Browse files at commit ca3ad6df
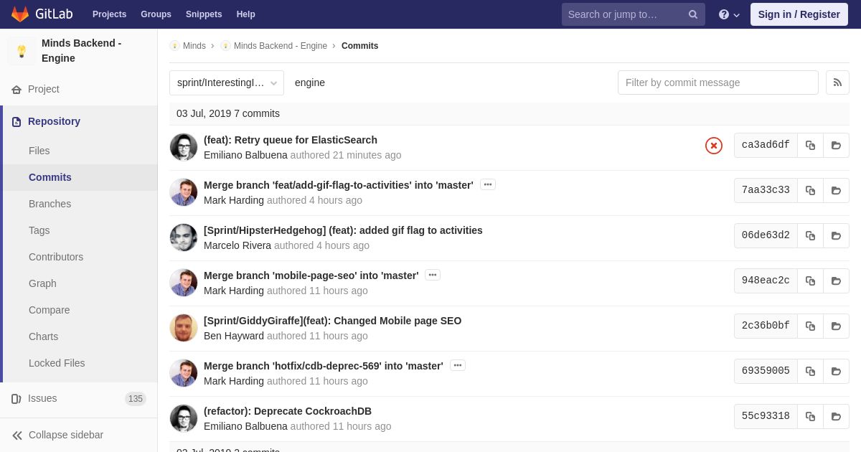This screenshot has width=861, height=452. tap(836, 145)
